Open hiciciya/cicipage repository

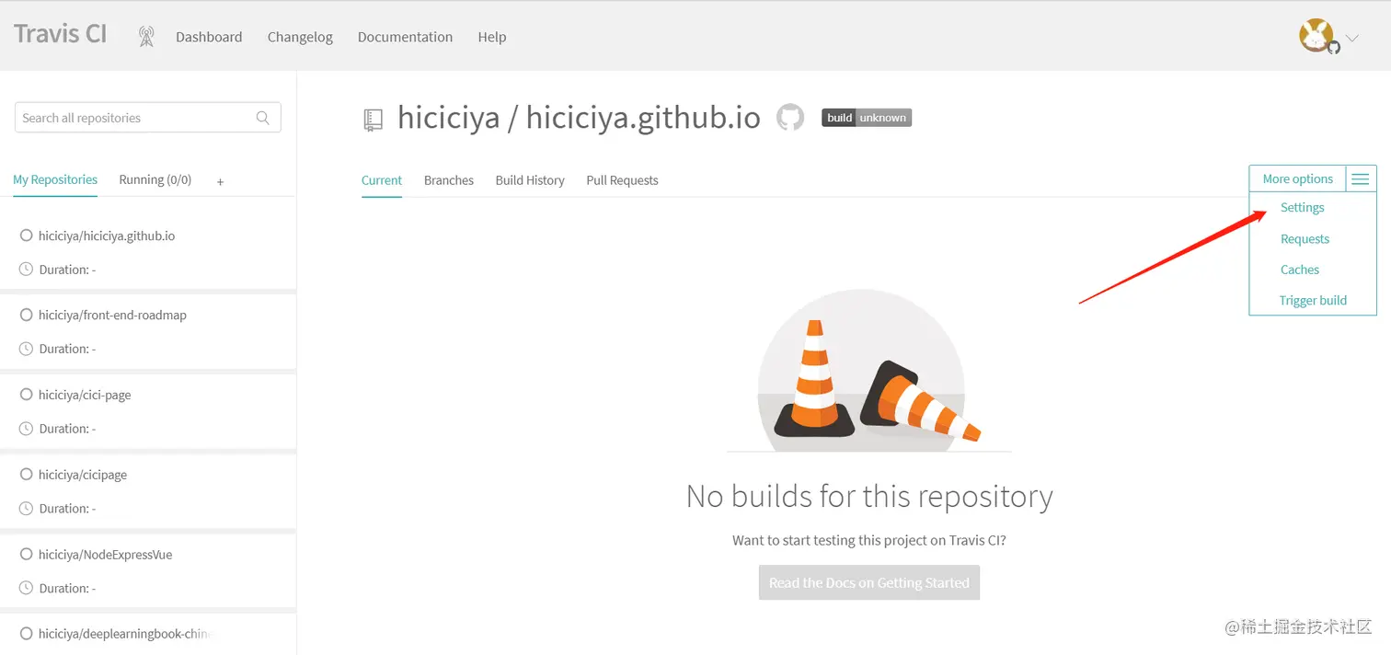[x=83, y=475]
